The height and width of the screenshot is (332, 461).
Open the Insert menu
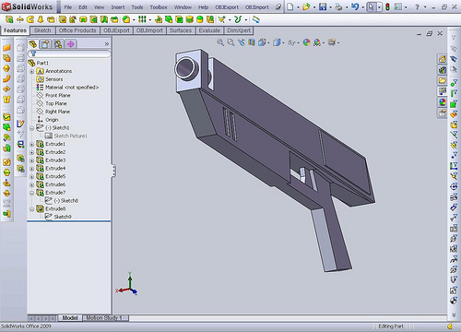point(118,7)
